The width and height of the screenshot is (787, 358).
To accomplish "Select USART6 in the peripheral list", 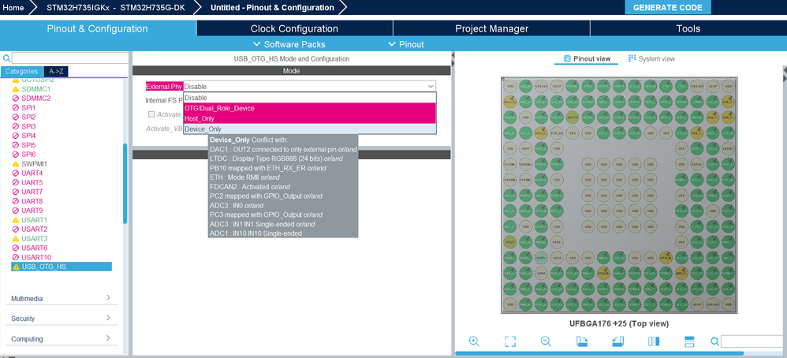I will (x=34, y=248).
